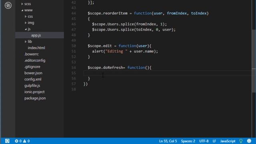Click the errors count icon in status bar
The image size is (256, 144).
click(x=16, y=141)
